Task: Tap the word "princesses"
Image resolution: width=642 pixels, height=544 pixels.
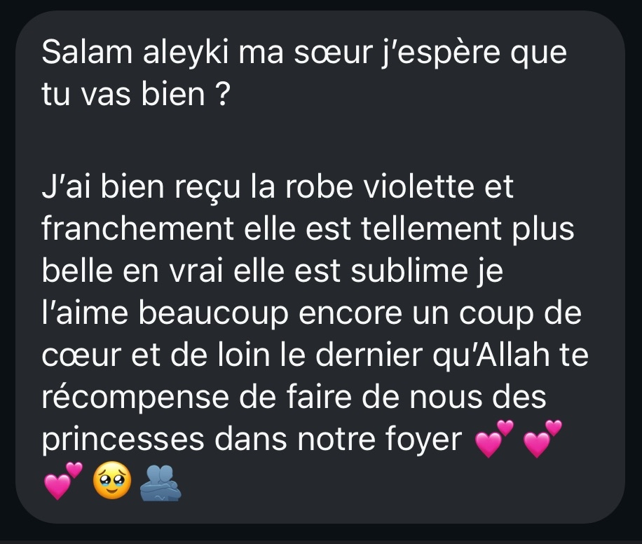Action: point(123,440)
